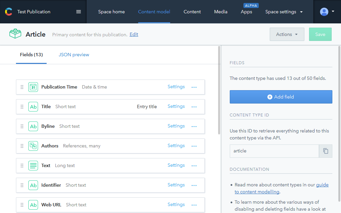
Task: Click the long text icon of Text field
Action: pos(33,166)
